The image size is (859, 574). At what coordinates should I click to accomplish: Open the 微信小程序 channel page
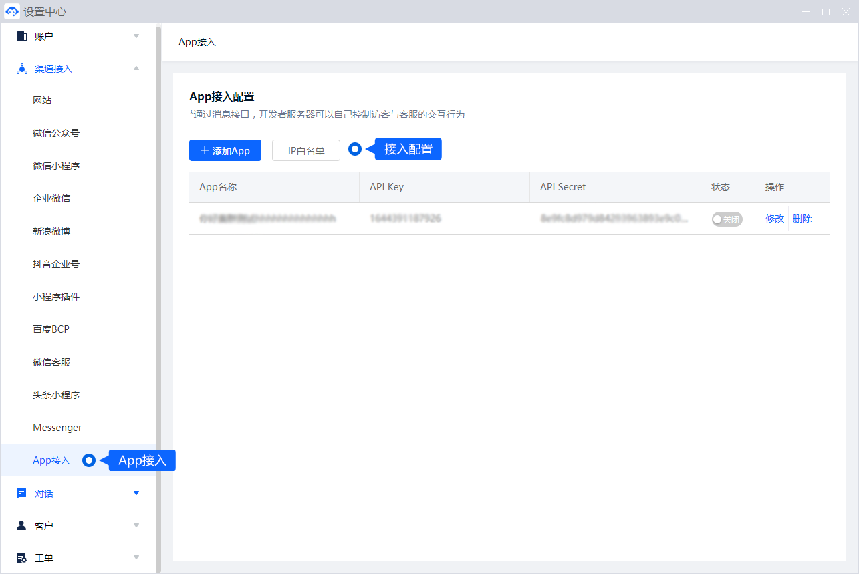(56, 166)
